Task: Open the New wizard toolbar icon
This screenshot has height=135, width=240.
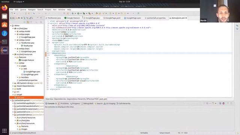Action: click(x=12, y=13)
